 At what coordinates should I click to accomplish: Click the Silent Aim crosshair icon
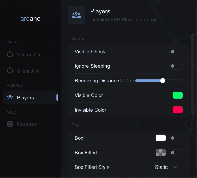click(x=10, y=71)
